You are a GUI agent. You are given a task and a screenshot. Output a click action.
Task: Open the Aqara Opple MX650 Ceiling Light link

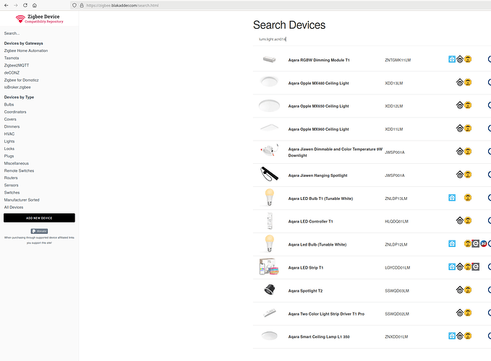click(318, 106)
